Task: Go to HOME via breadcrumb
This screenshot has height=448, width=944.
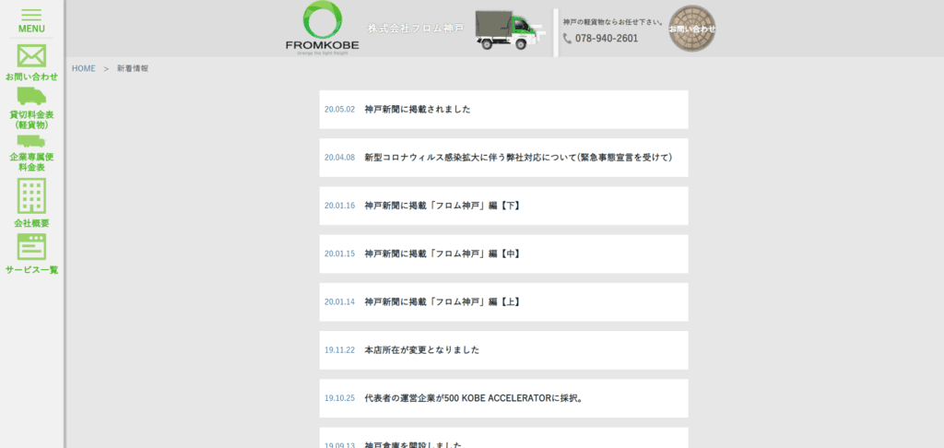Action: click(x=84, y=69)
